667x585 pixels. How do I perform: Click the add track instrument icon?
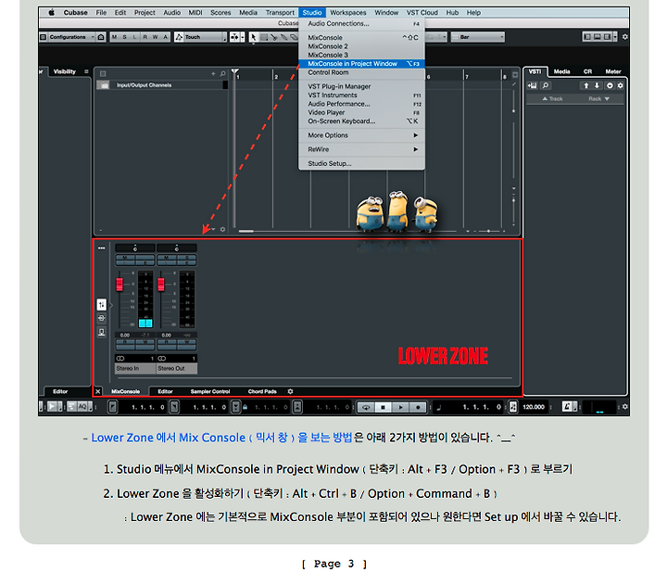click(x=532, y=85)
